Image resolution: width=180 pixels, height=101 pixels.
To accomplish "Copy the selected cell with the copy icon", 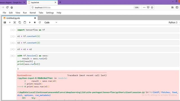I will [x=20, y=22].
